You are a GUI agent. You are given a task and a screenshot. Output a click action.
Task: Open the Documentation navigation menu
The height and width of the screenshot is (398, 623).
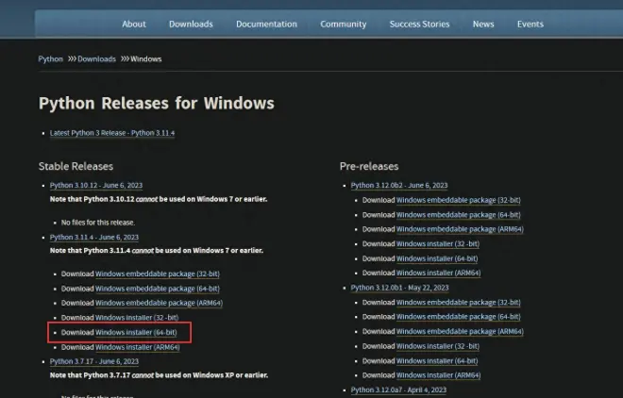coord(266,25)
